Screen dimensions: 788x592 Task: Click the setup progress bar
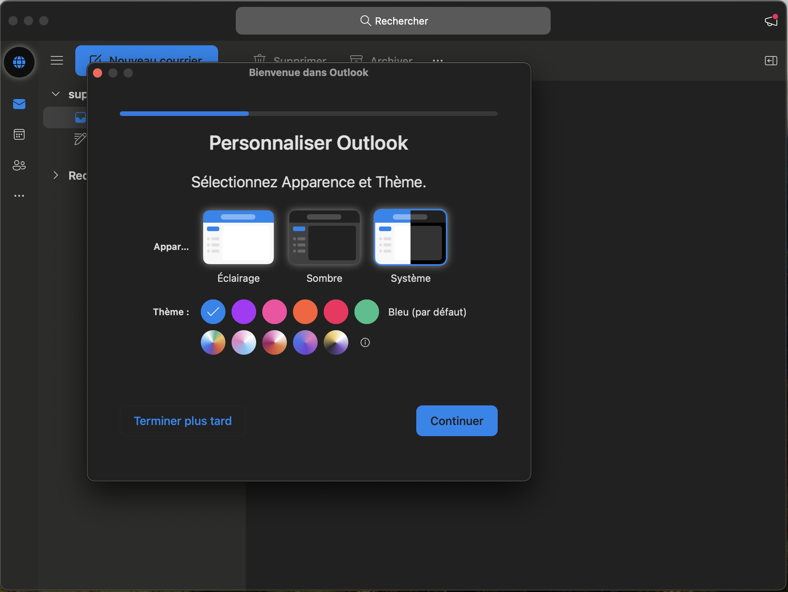click(x=309, y=114)
